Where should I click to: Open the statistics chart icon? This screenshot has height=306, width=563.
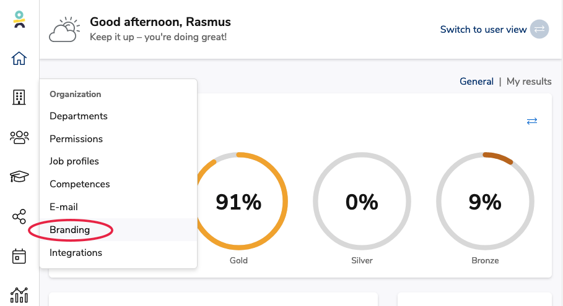point(19,295)
